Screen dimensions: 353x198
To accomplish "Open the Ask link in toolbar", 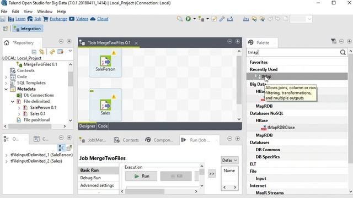I will click(38, 19).
